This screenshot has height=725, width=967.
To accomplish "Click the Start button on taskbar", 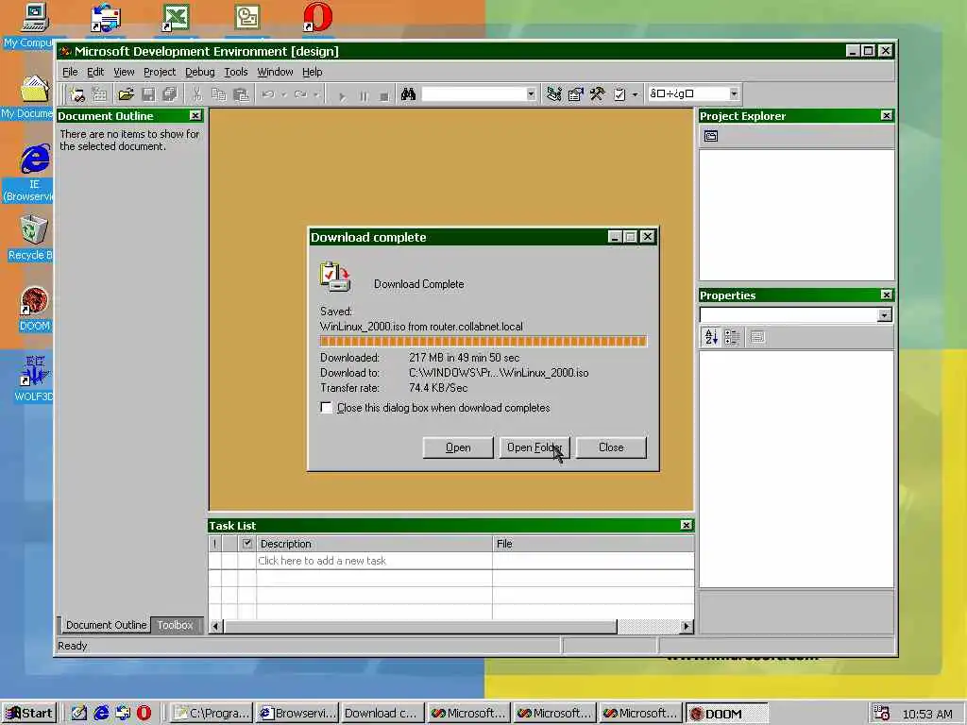I will click(29, 713).
